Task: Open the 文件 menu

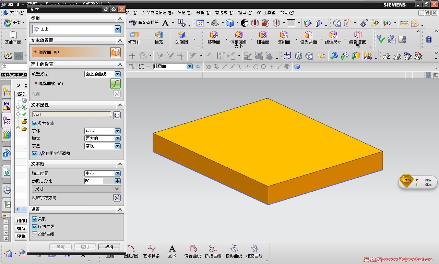Action: click(17, 13)
